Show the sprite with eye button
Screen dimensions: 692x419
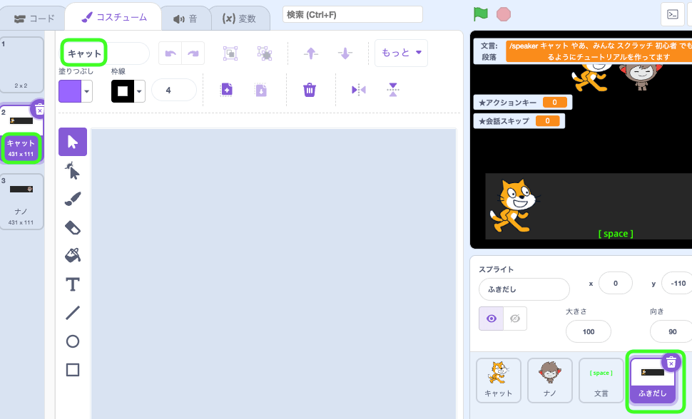click(491, 319)
